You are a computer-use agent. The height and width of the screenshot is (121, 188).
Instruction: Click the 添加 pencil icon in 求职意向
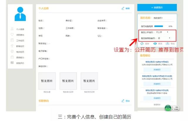coord(123,101)
